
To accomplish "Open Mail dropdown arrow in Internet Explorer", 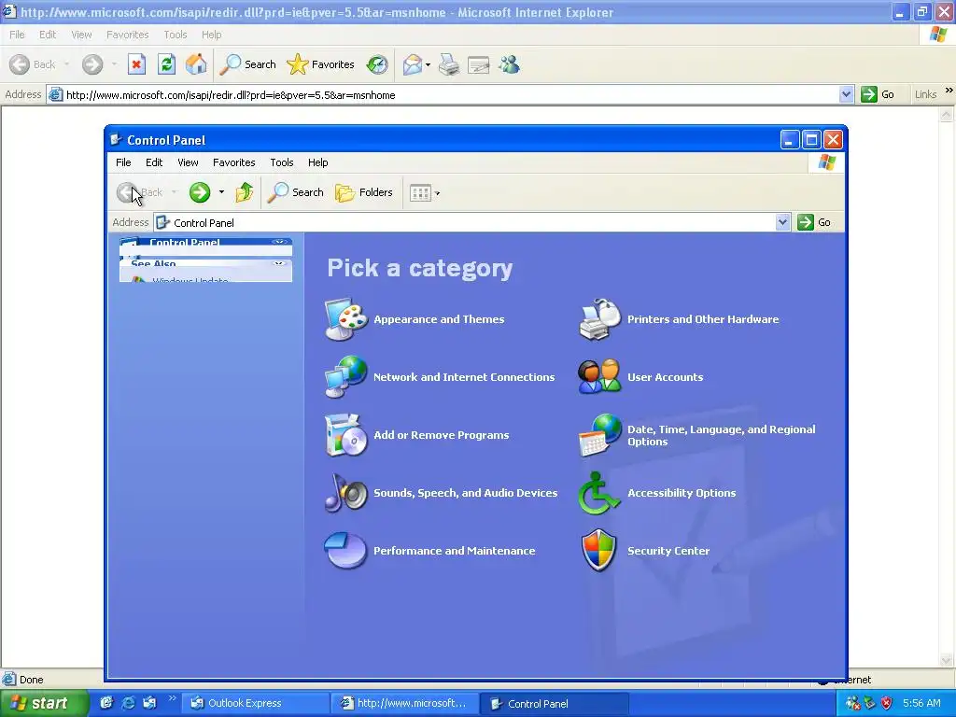I will coord(428,64).
